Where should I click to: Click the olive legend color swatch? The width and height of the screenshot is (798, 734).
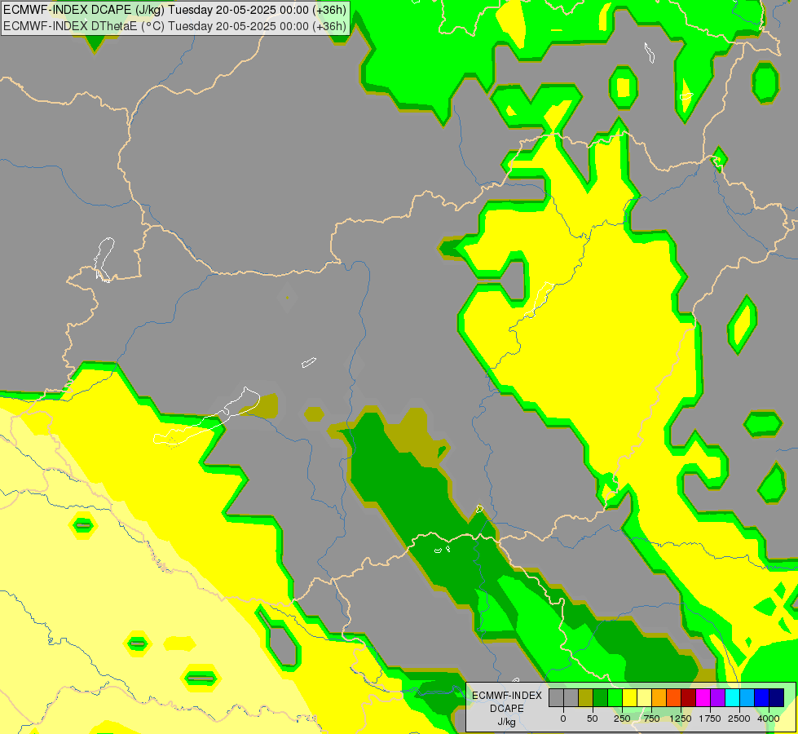pyautogui.click(x=586, y=698)
